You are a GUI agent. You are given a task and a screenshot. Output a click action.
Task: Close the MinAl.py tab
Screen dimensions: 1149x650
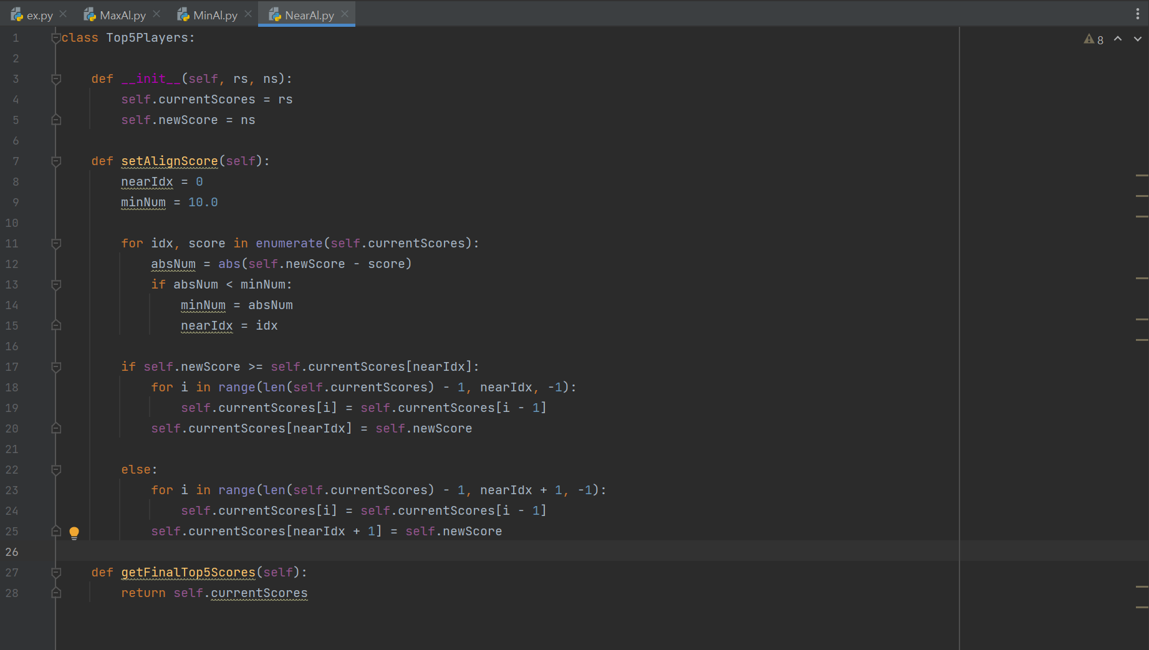[x=248, y=14]
